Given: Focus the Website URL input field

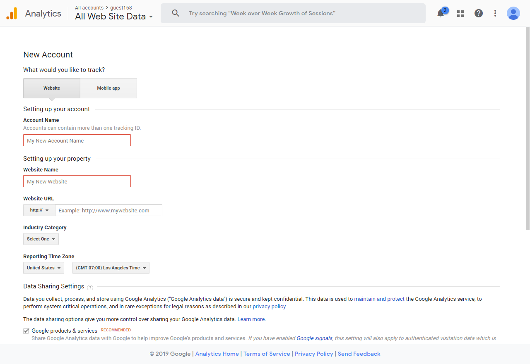Looking at the screenshot, I should (x=108, y=210).
